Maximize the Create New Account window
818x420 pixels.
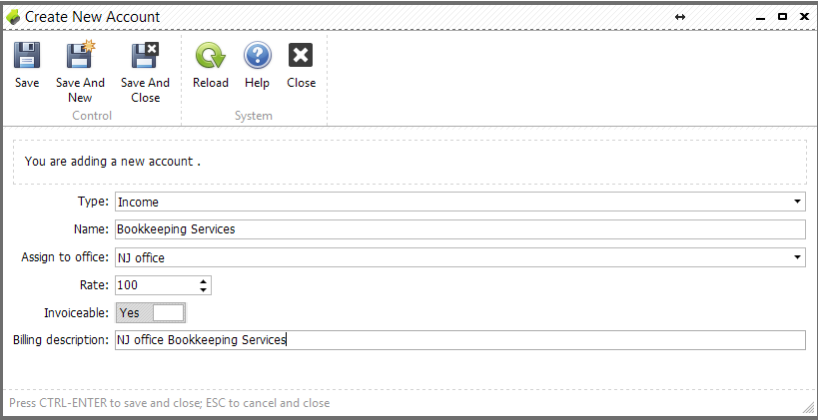782,17
